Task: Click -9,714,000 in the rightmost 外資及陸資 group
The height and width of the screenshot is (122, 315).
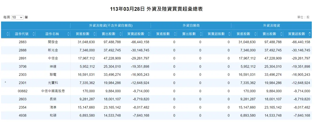Action: tap(302, 91)
